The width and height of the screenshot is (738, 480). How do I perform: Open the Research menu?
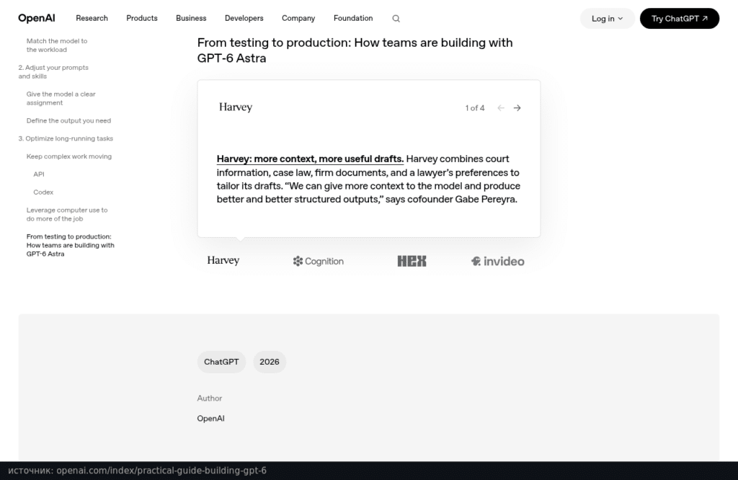click(x=92, y=18)
